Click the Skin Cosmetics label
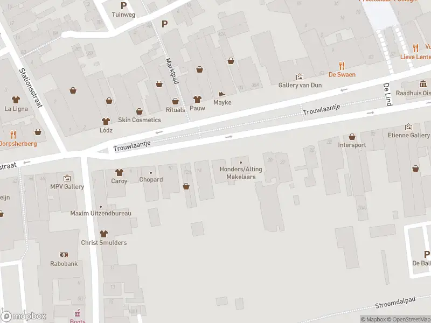431x323 pixels. pyautogui.click(x=140, y=120)
